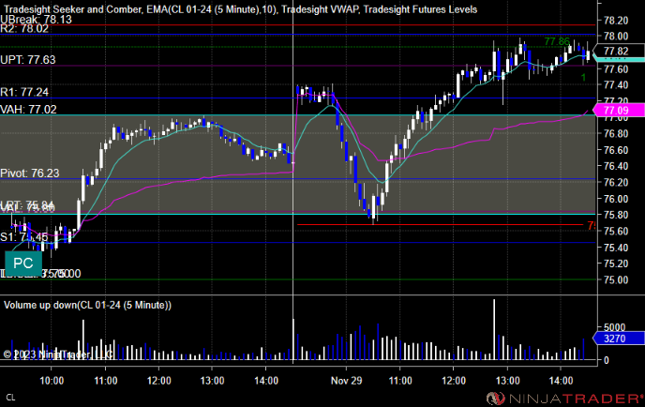Click the magenta 77.09 VWAP price marker
Viewport: 645px width, 407px height.
point(619,111)
